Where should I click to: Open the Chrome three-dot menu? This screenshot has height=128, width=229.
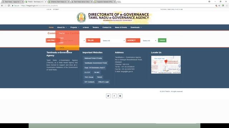227,6
